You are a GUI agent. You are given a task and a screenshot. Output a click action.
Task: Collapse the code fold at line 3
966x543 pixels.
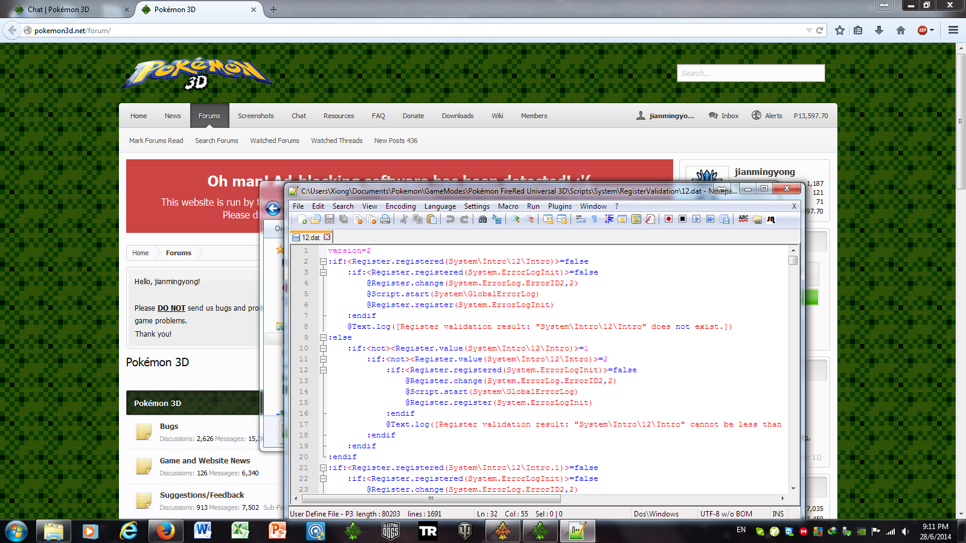(323, 272)
